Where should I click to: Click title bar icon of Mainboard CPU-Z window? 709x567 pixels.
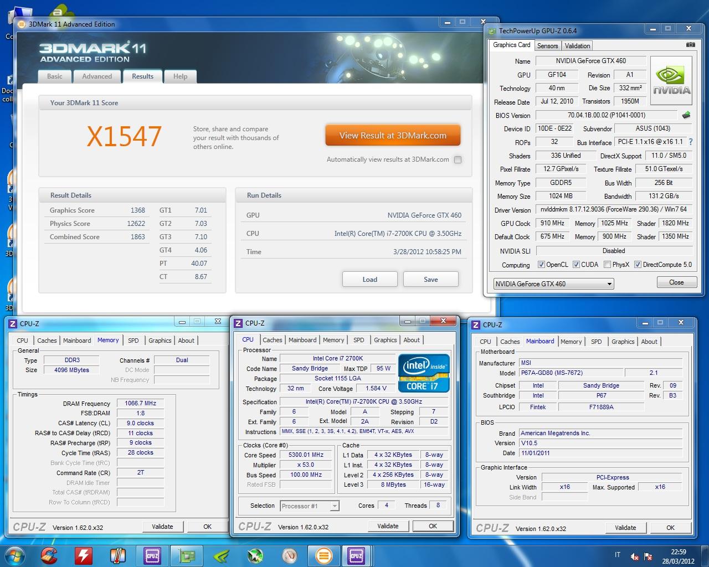click(476, 325)
